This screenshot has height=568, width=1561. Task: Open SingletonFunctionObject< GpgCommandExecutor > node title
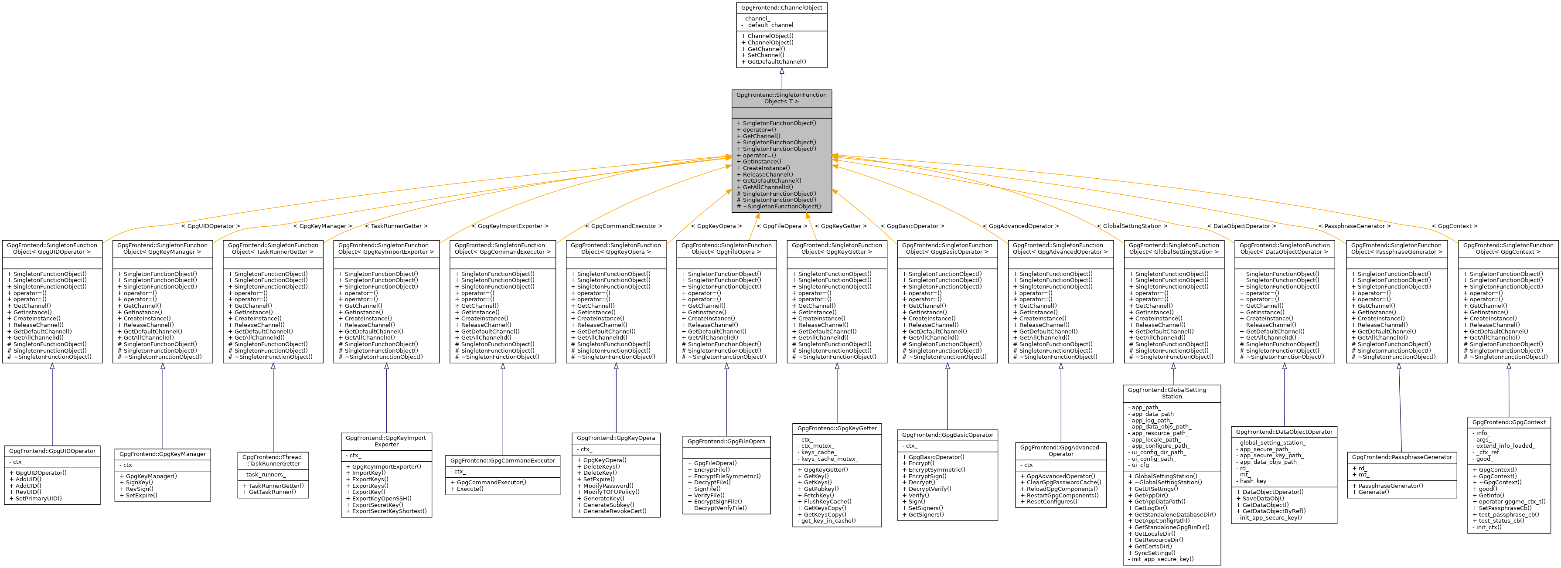point(502,249)
